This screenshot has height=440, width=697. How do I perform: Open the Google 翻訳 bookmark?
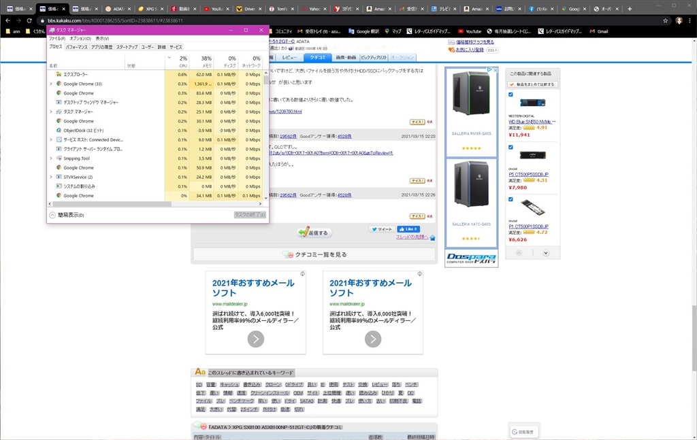[363, 31]
